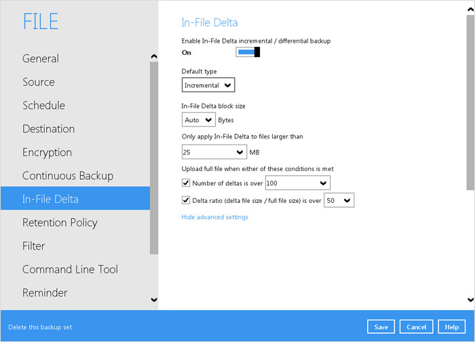The width and height of the screenshot is (475, 342).
Task: Click sidebar scrollbar down arrow
Action: point(154,300)
